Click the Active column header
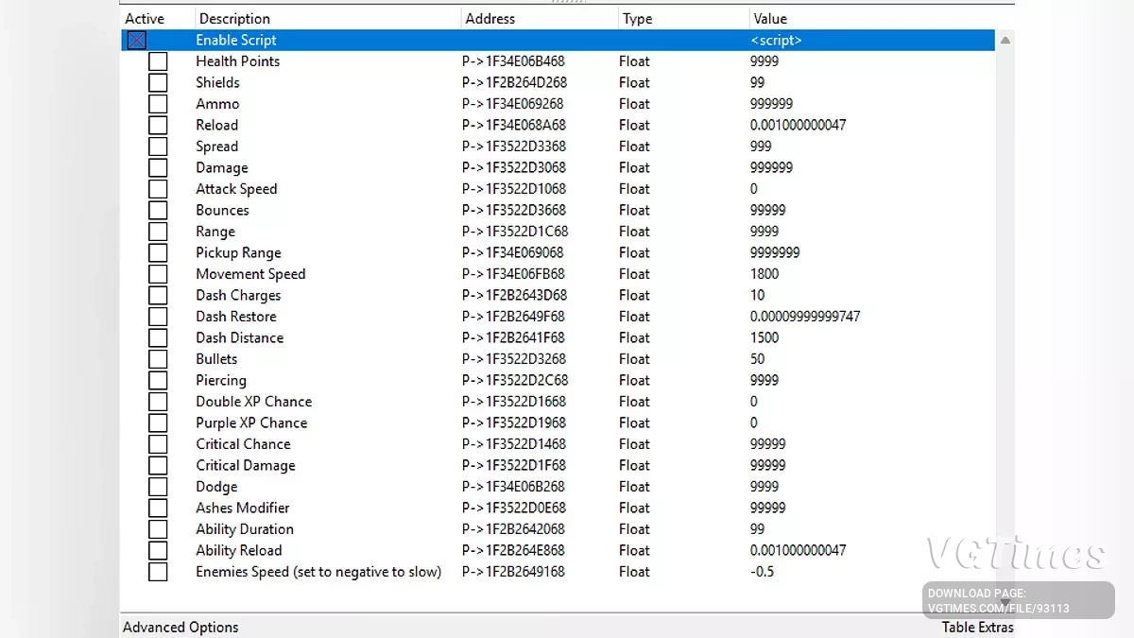The width and height of the screenshot is (1134, 638). (x=145, y=19)
